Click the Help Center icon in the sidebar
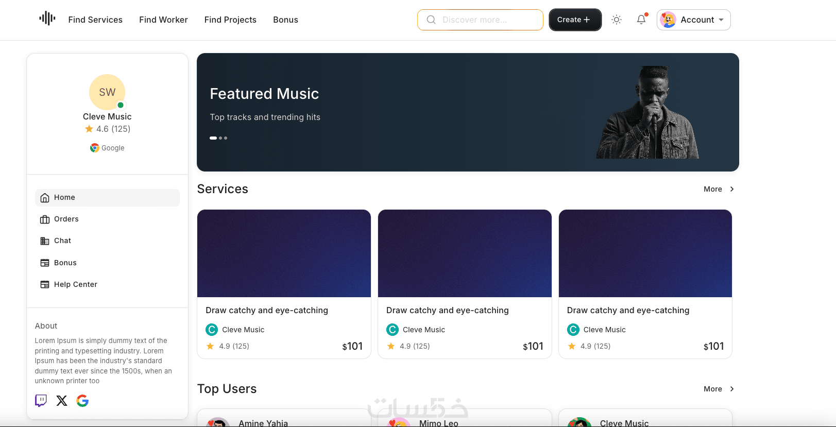This screenshot has height=427, width=836. (x=45, y=284)
